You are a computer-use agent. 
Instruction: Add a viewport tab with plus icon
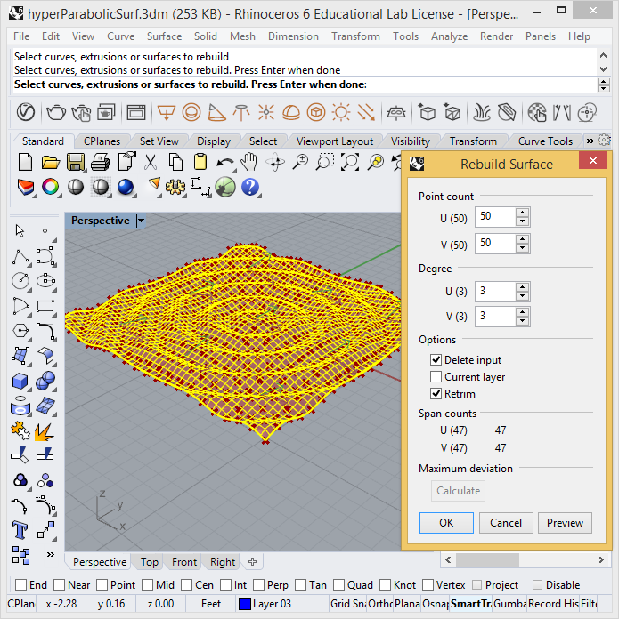click(x=253, y=561)
